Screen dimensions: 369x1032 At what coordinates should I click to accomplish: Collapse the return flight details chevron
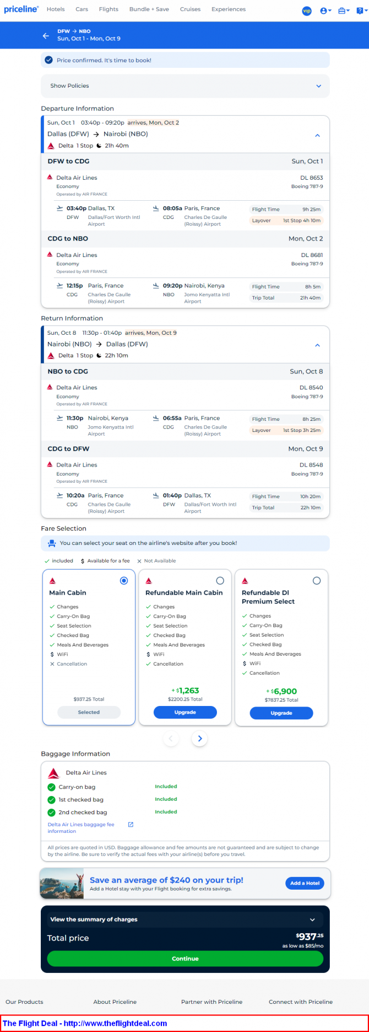[317, 345]
